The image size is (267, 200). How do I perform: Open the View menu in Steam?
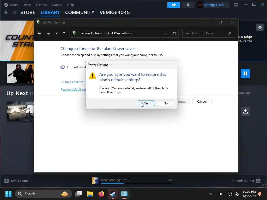point(27,5)
